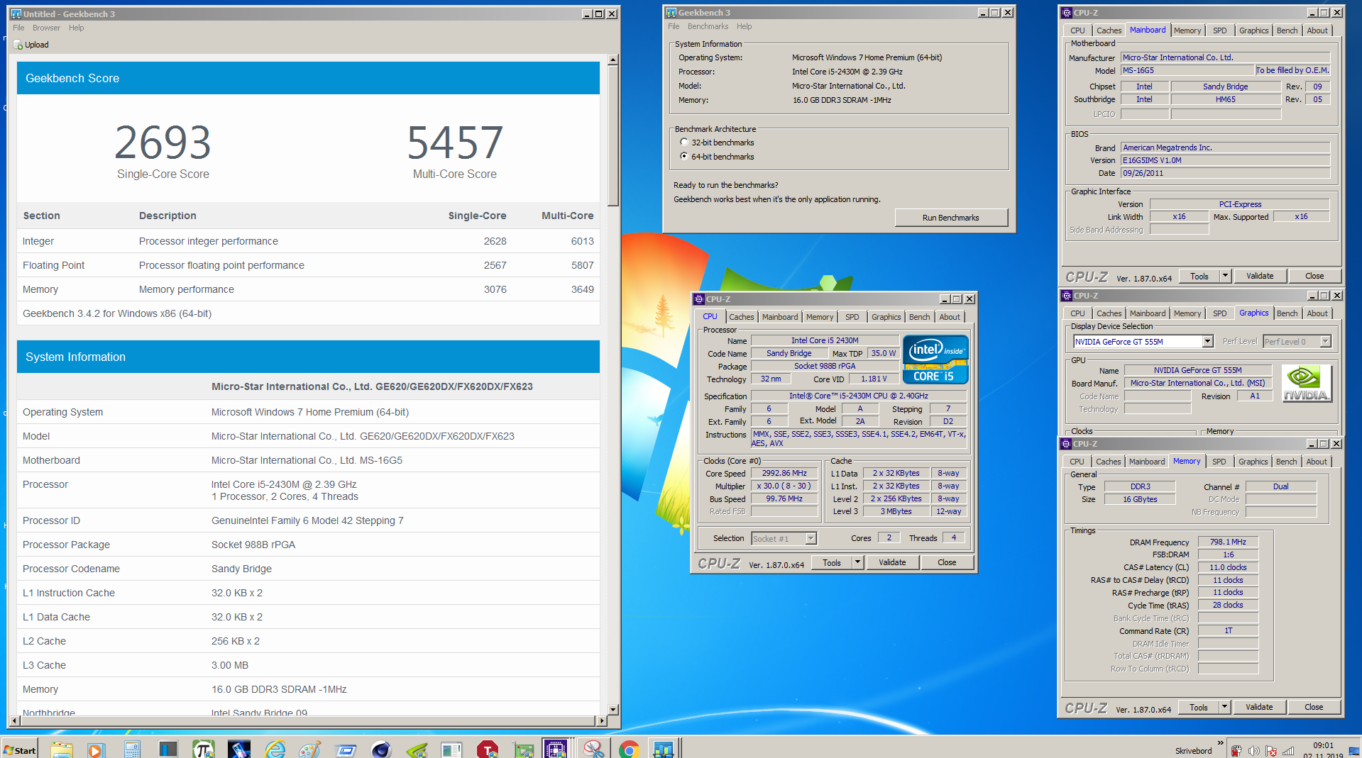Screen dimensions: 1362x758
Task: Open Tools dropdown arrow in Mainboard CPU-Z
Action: (x=1225, y=276)
